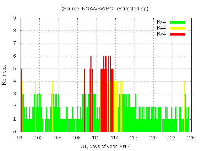The image size is (201, 151).
Task: Click the yellow K=4 legend swatch
Action: 177,28
